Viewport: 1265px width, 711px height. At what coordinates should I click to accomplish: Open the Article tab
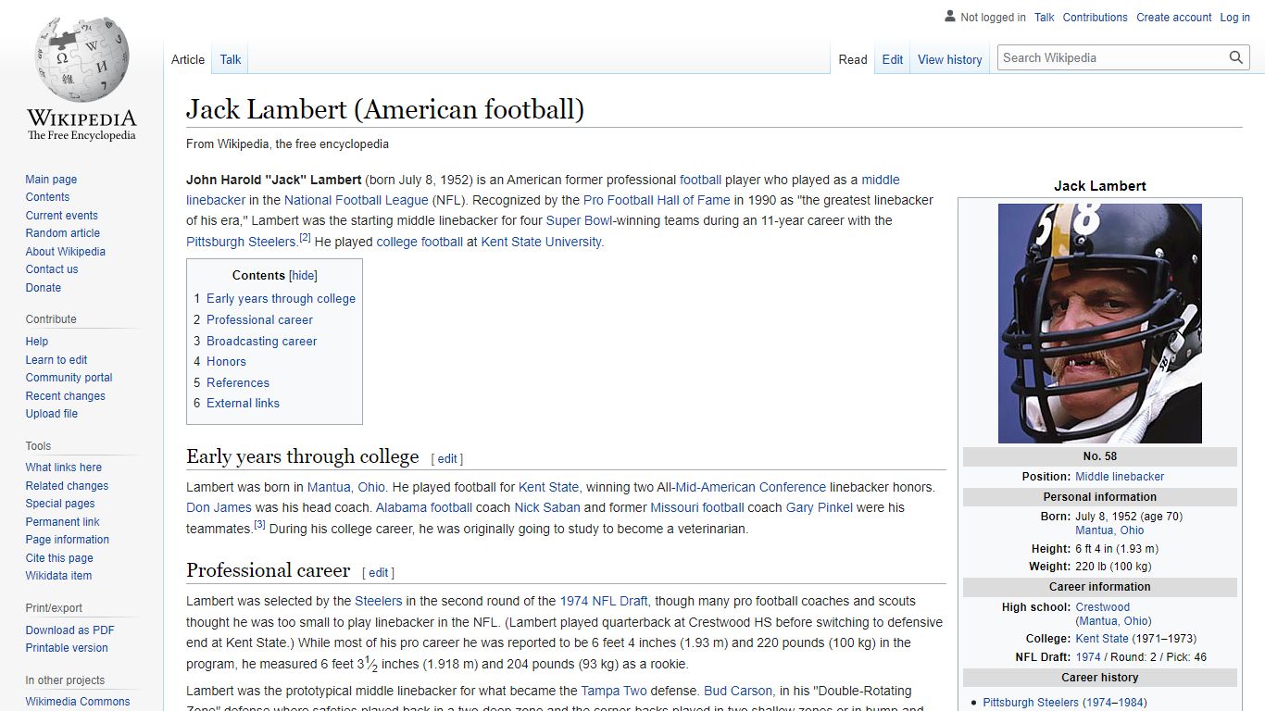pyautogui.click(x=188, y=59)
